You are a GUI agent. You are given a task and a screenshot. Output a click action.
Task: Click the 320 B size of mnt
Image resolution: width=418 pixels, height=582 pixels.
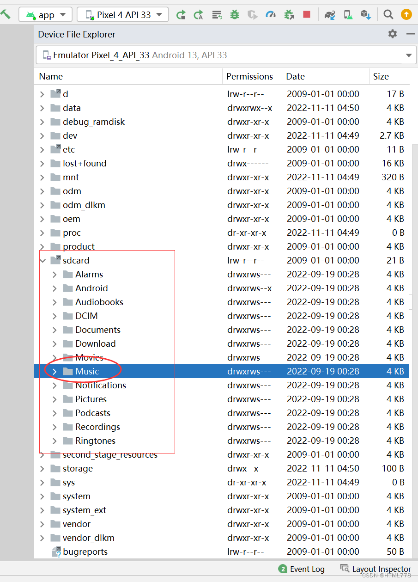tap(393, 178)
